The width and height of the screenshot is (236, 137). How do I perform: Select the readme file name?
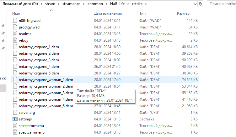(x=25, y=34)
